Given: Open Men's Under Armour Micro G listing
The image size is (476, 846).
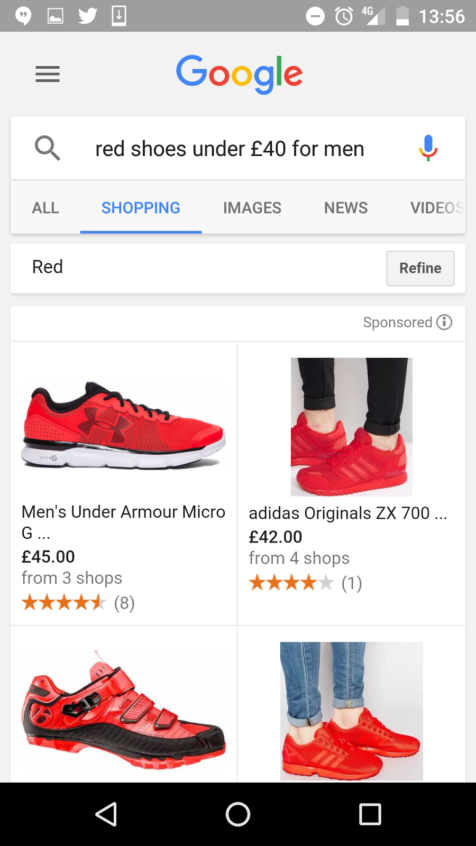Looking at the screenshot, I should [123, 521].
